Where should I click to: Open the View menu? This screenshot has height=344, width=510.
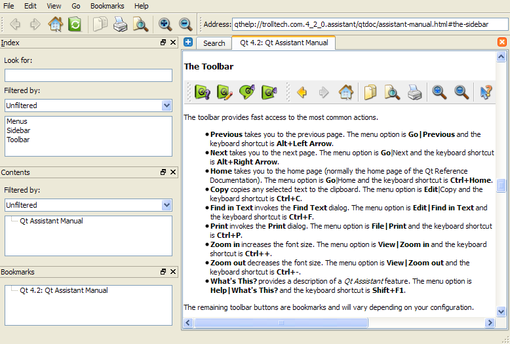pos(54,6)
